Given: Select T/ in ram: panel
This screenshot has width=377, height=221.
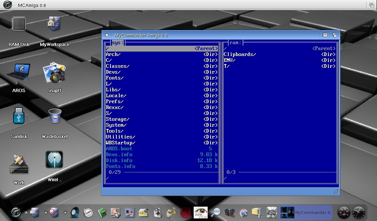Looking at the screenshot, I should (x=280, y=66).
